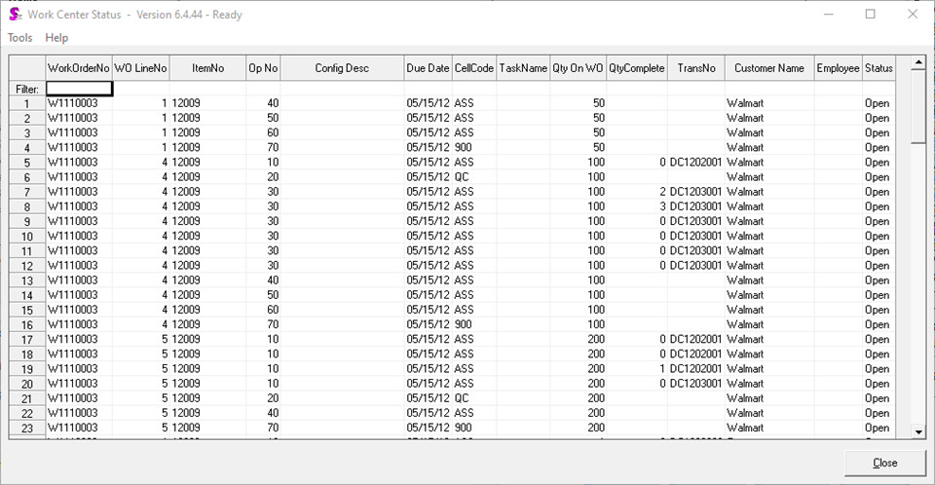Sort by WorkOrderNo column header
Image resolution: width=935 pixels, height=485 pixels.
tap(79, 68)
